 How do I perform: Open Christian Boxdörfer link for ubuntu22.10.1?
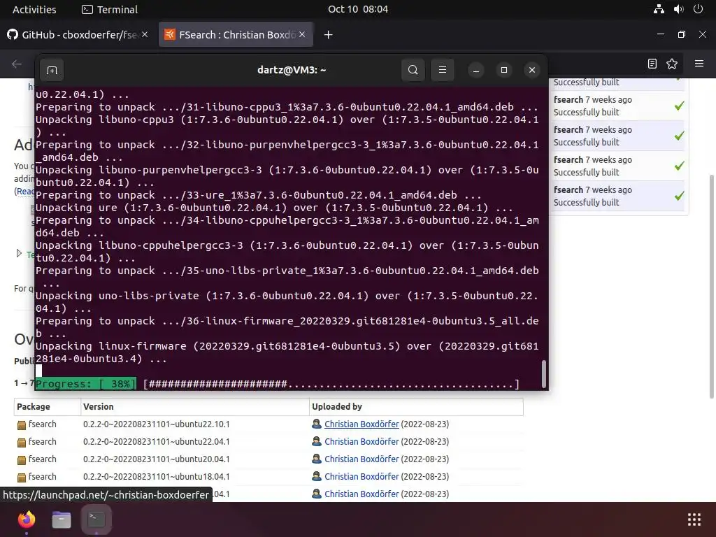pos(361,424)
